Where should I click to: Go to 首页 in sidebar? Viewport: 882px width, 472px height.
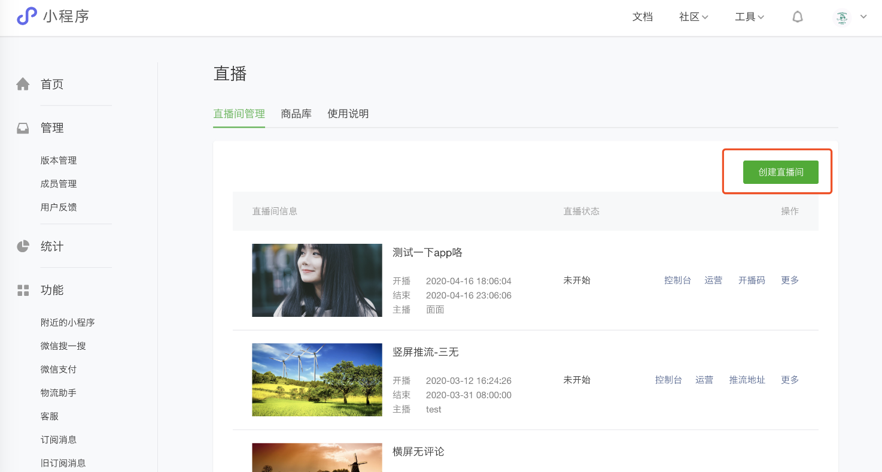coord(52,84)
